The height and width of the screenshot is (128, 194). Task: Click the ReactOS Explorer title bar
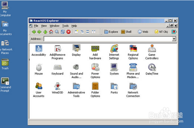pyautogui.click(x=96, y=21)
